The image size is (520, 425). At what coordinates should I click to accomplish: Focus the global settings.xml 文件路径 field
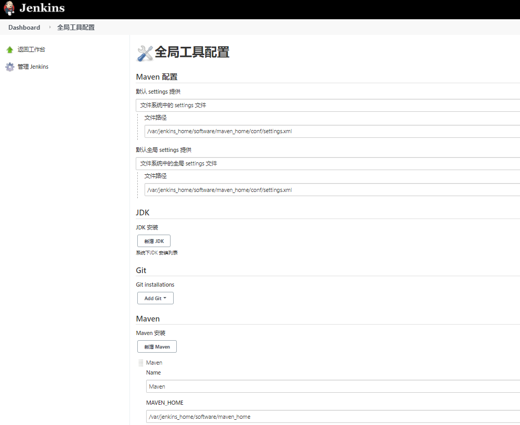332,190
